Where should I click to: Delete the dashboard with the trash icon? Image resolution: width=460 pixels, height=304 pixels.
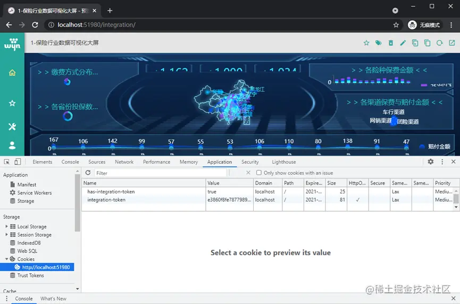click(x=391, y=43)
